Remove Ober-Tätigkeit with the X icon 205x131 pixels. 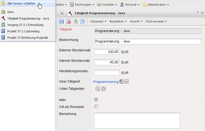(x=127, y=82)
